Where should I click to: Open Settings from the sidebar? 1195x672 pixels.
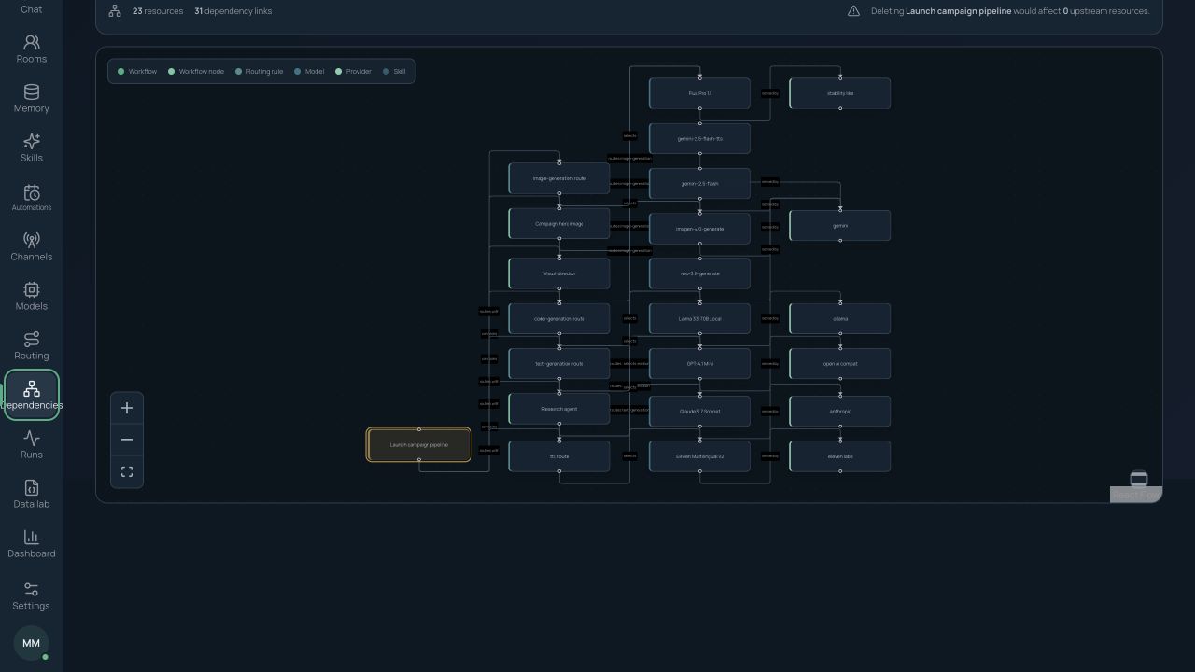[x=31, y=595]
